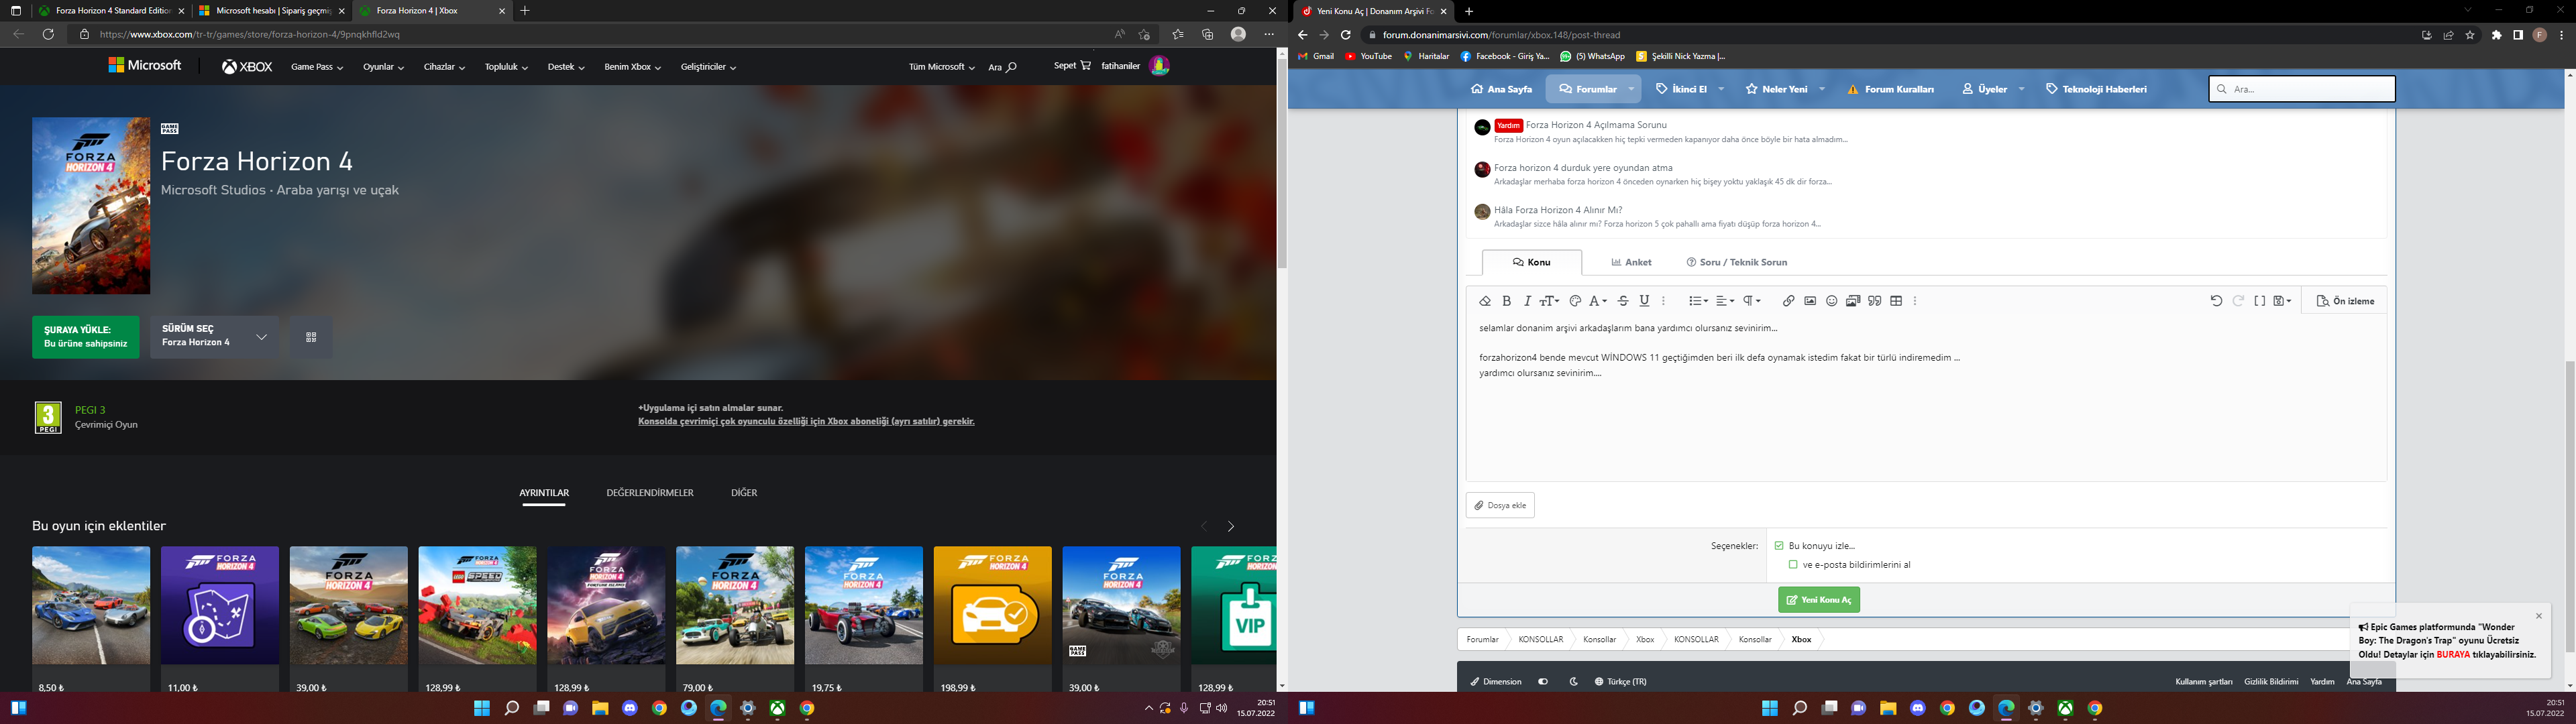The image size is (2576, 724).
Task: Toggle bold formatting in editor
Action: pyautogui.click(x=1507, y=301)
